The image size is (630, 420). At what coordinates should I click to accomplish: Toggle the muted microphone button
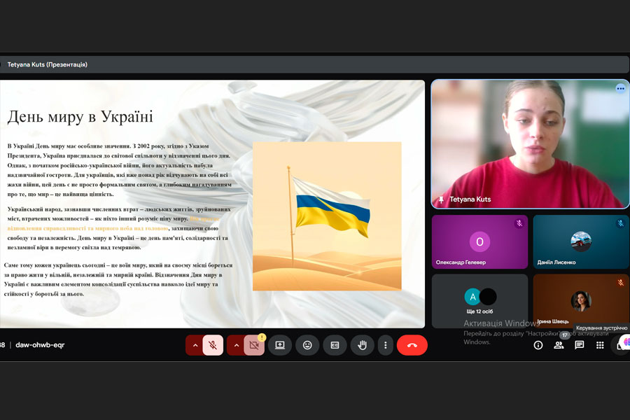point(213,345)
